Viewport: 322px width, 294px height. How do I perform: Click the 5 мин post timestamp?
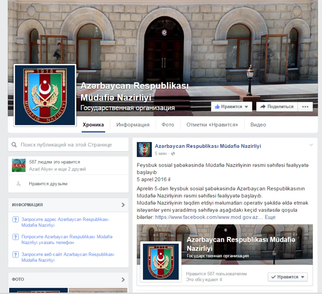160,154
